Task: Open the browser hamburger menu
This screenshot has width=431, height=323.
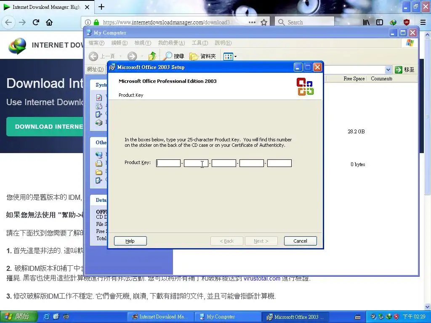Action: 423,22
